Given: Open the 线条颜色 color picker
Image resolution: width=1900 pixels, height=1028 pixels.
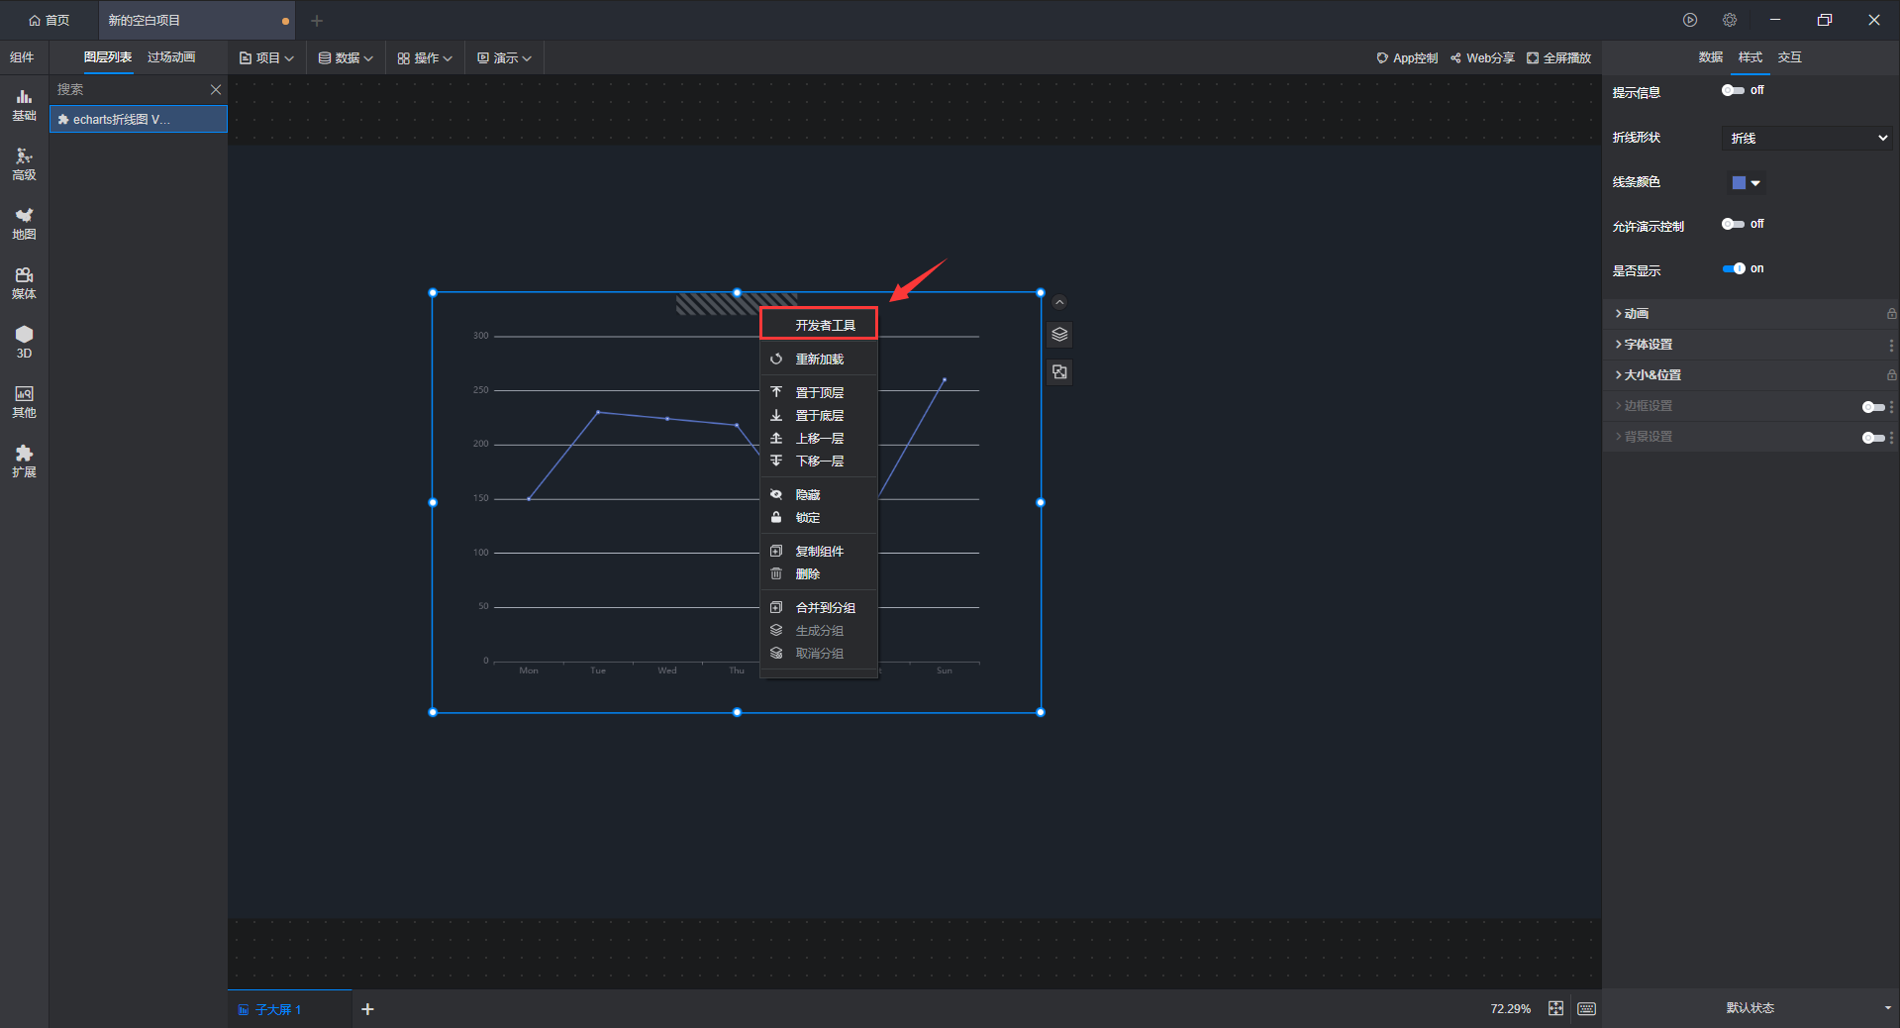Looking at the screenshot, I should coord(1746,182).
